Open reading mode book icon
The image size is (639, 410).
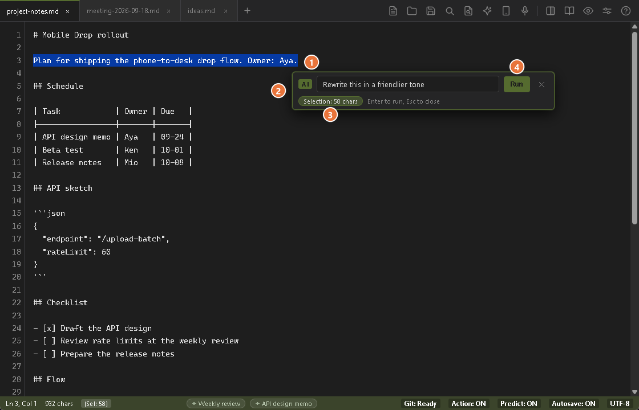pos(569,11)
